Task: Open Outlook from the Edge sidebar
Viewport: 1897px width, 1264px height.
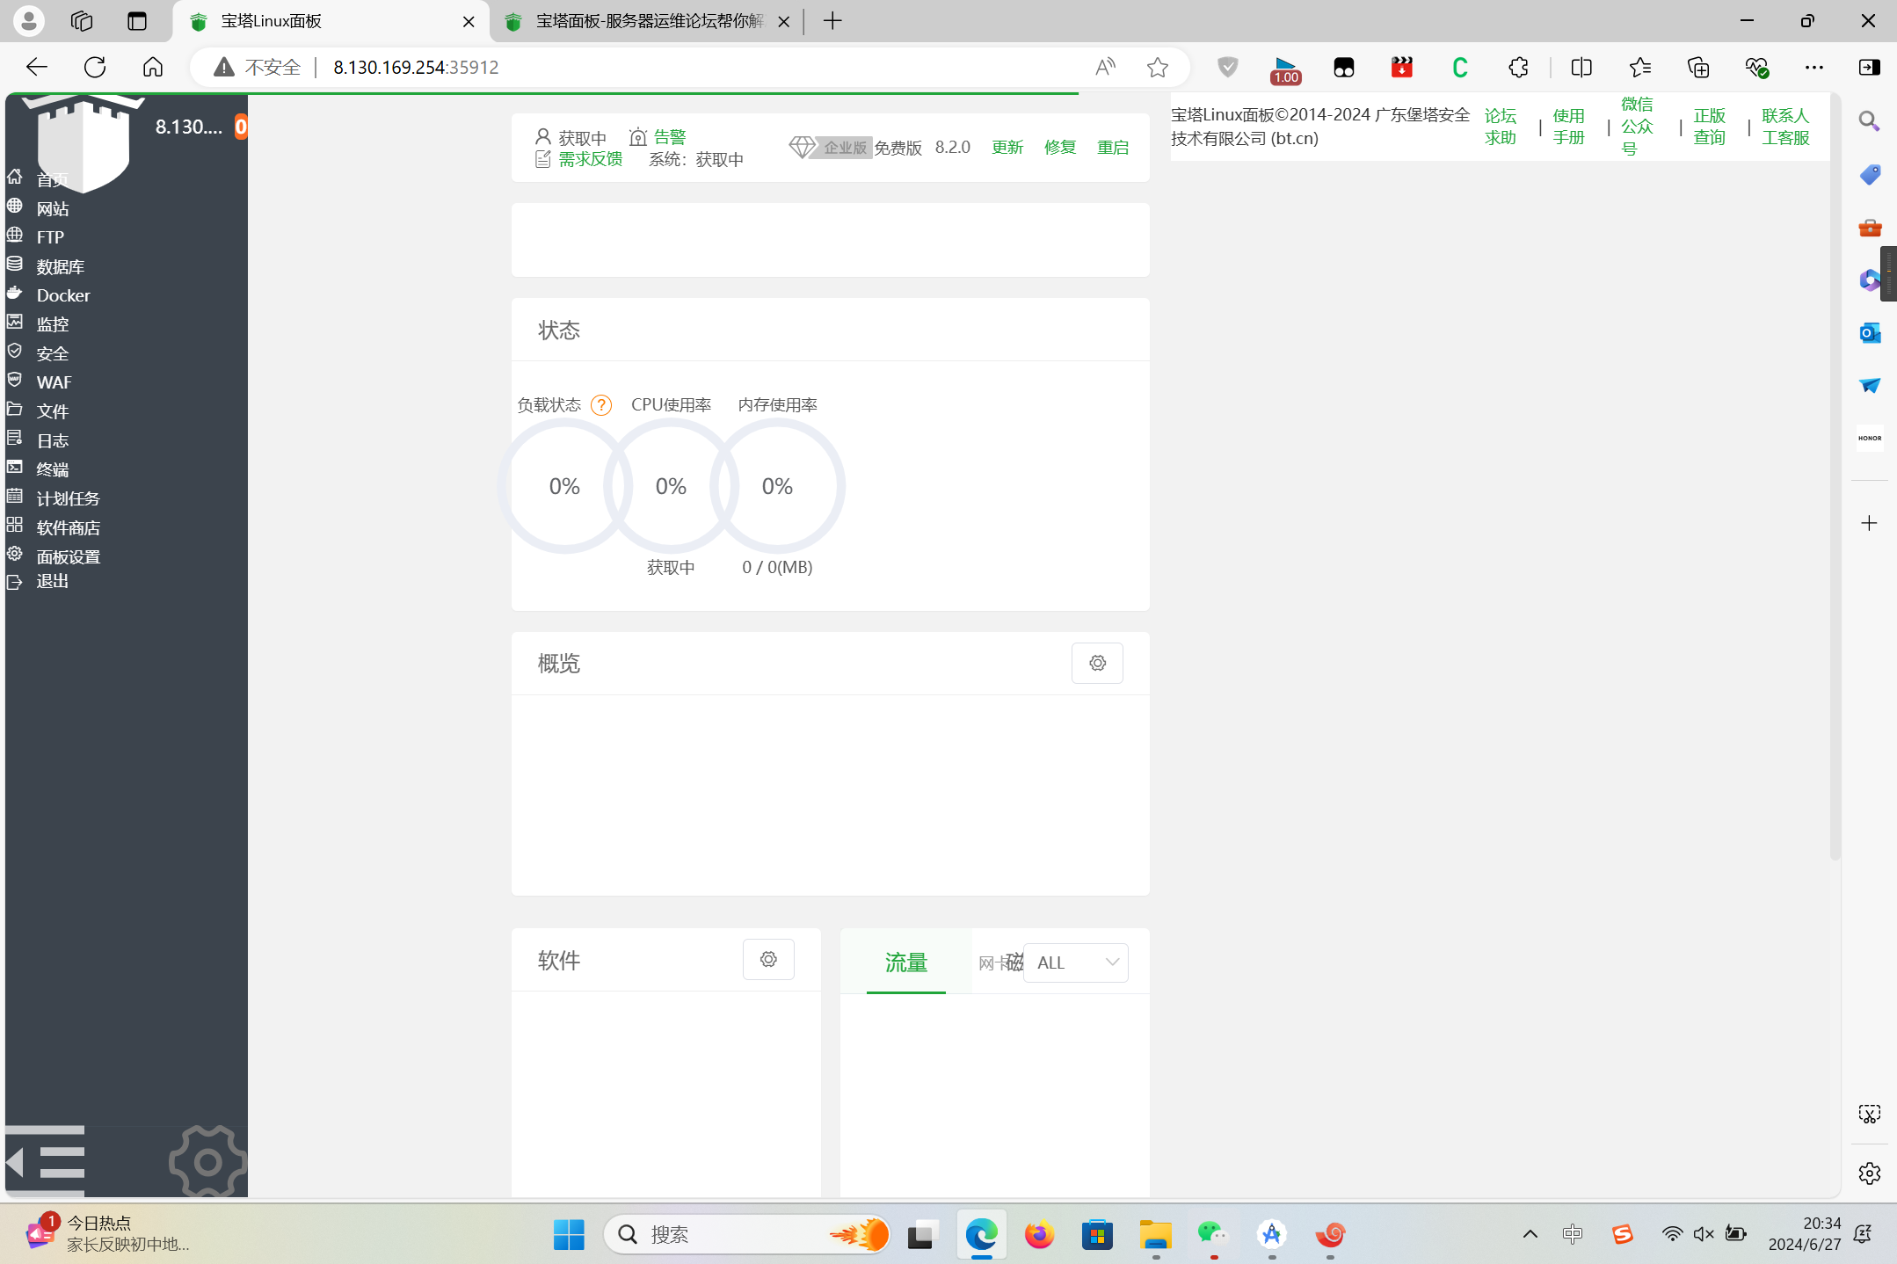Action: tap(1869, 332)
